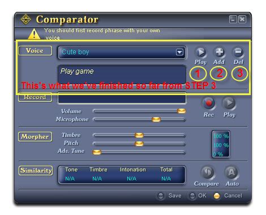Click the Compare icon button
This screenshot has width=266, height=215.
pyautogui.click(x=207, y=173)
